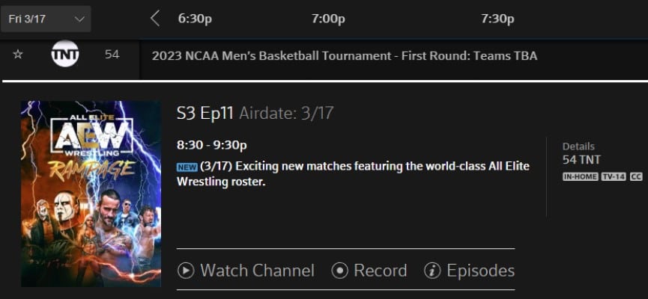Click the CC closed captions badge

pyautogui.click(x=636, y=176)
